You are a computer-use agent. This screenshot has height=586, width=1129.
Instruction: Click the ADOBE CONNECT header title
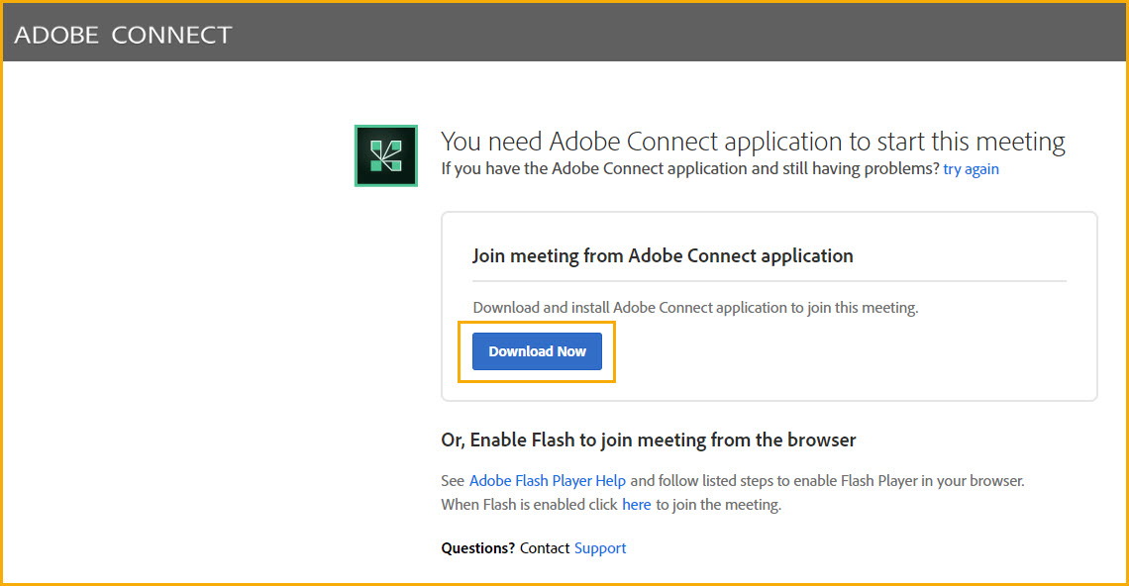tap(123, 35)
